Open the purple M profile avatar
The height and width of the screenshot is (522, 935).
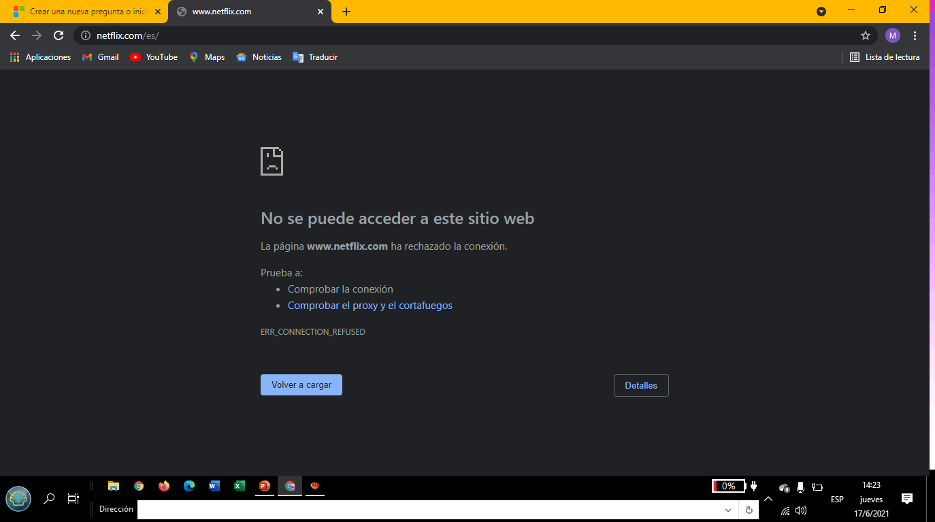point(893,35)
